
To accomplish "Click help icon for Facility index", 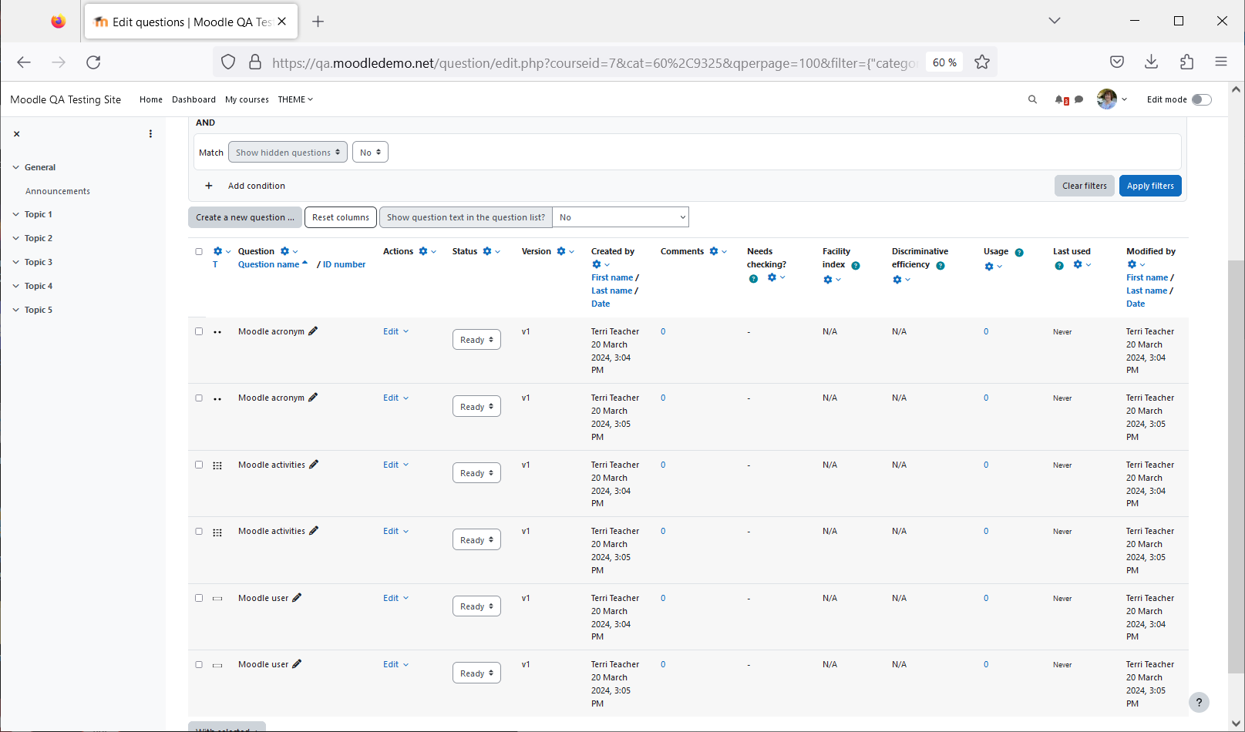I will [856, 266].
